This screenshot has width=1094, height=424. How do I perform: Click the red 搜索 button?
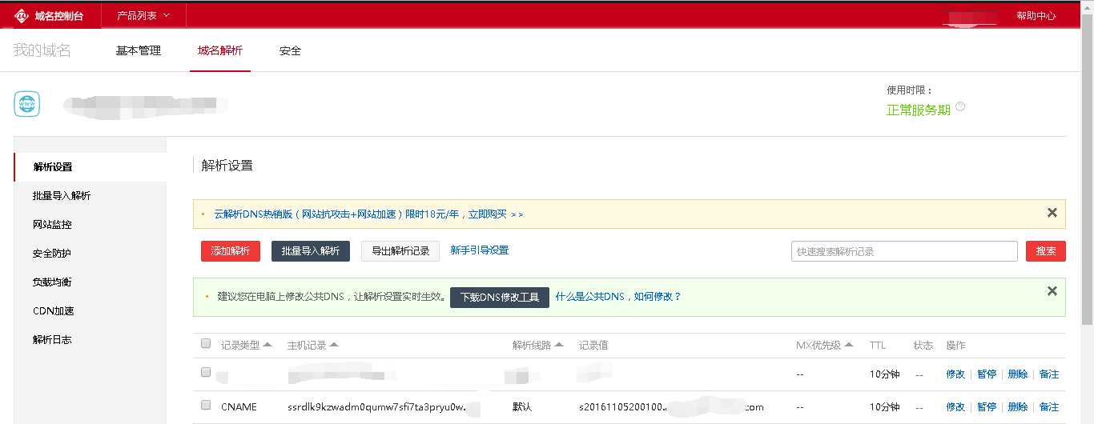pos(1046,251)
